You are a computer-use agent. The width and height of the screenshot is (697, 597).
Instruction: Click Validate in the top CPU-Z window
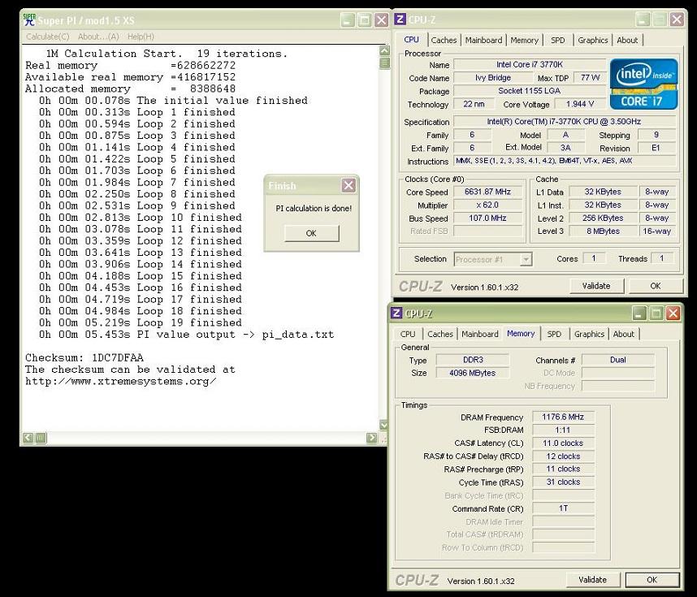tap(596, 286)
